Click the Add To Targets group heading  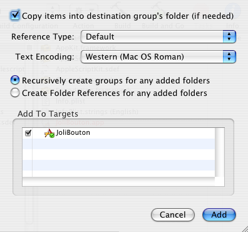coord(48,114)
